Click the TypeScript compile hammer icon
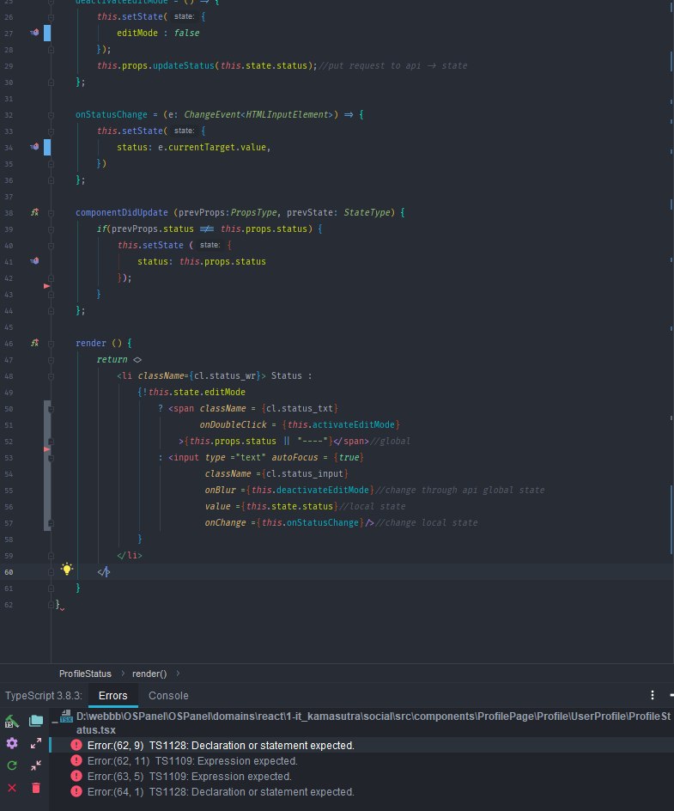 click(x=11, y=721)
